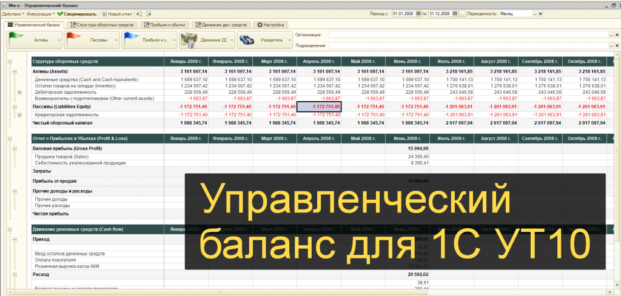Image resolution: width=621 pixels, height=296 pixels.
Task: Click the Подразделение input field
Action: (x=469, y=45)
